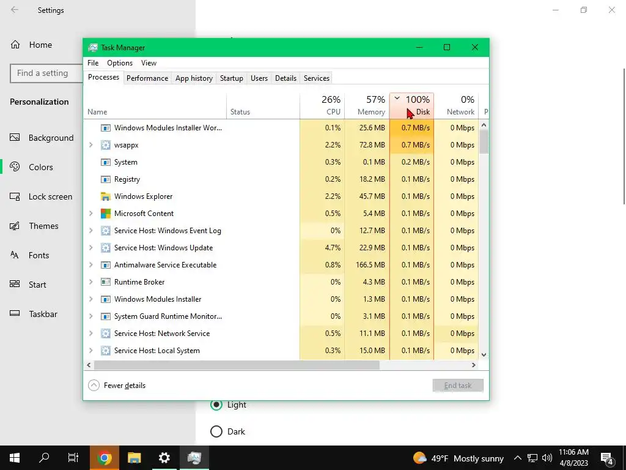Click the Service Host Windows Update icon
This screenshot has width=626, height=470.
coord(105,248)
